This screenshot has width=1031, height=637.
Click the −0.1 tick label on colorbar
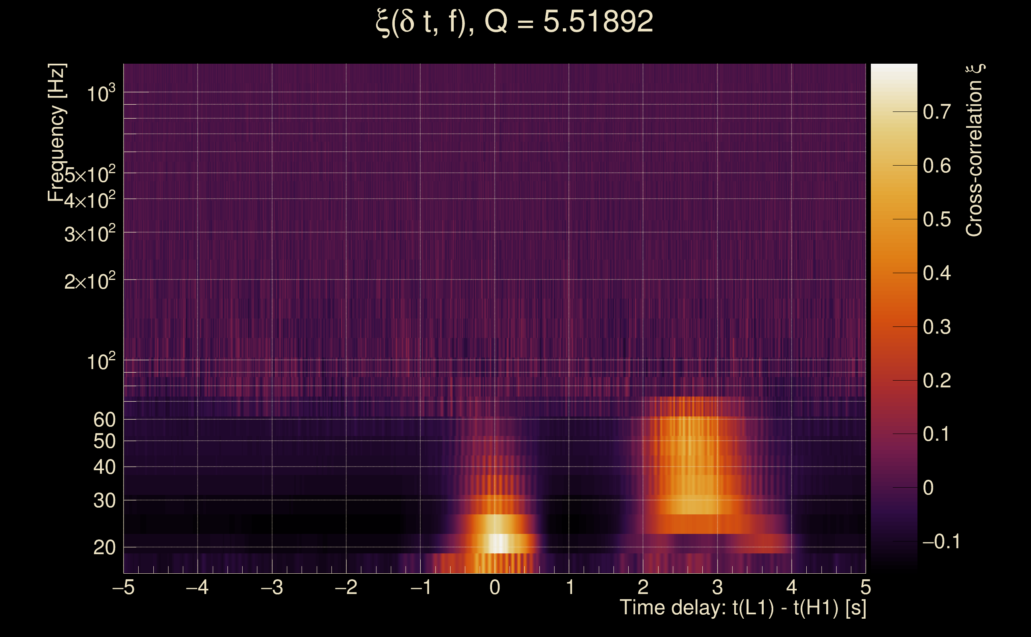tap(941, 541)
